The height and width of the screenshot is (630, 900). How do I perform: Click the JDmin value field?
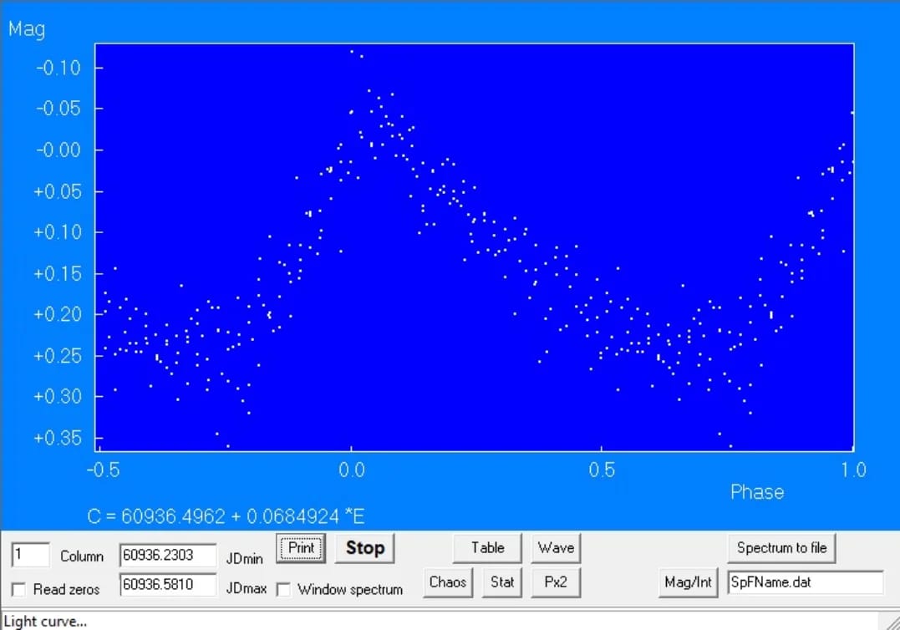[x=167, y=556]
